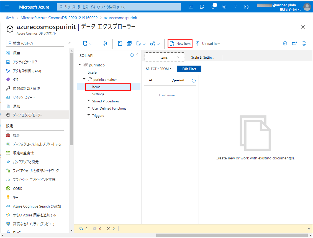The height and width of the screenshot is (238, 313).
Task: Click the Azure Synapse Link toolbar icon
Action: 105,43
